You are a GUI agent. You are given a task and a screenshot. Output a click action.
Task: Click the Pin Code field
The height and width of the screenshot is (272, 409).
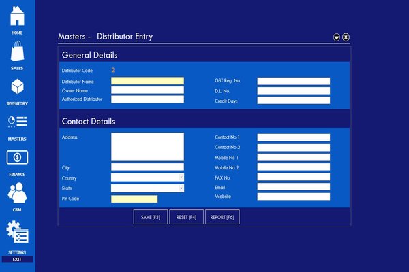(x=134, y=199)
